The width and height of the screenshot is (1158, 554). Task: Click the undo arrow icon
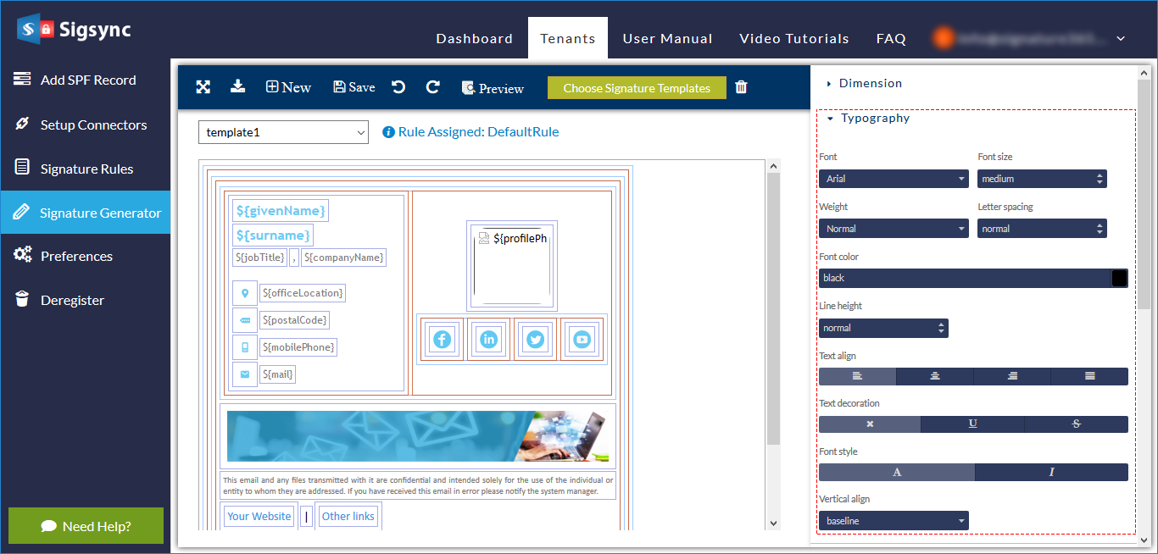pyautogui.click(x=398, y=87)
